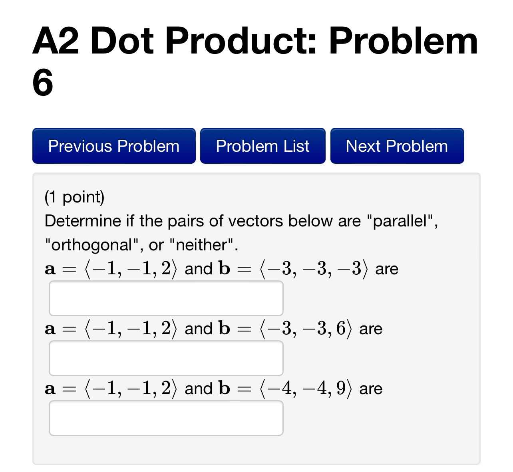Viewport: 513px width, 472px height.
Task: Navigate back using Previous Problem
Action: click(x=113, y=146)
